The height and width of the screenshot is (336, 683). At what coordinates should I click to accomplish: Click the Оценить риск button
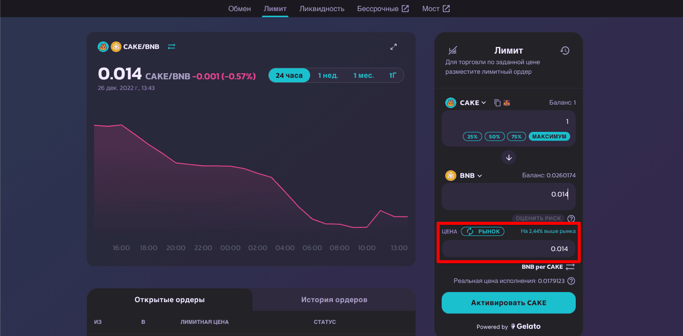538,218
